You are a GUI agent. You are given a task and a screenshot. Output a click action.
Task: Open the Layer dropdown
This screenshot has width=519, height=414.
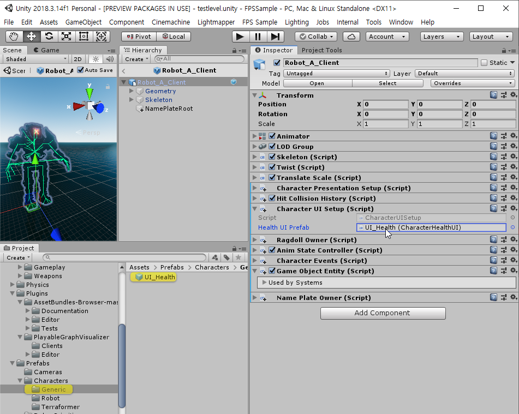[465, 74]
